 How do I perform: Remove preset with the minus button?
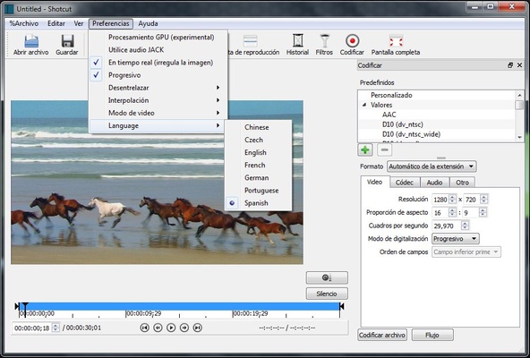click(x=384, y=149)
